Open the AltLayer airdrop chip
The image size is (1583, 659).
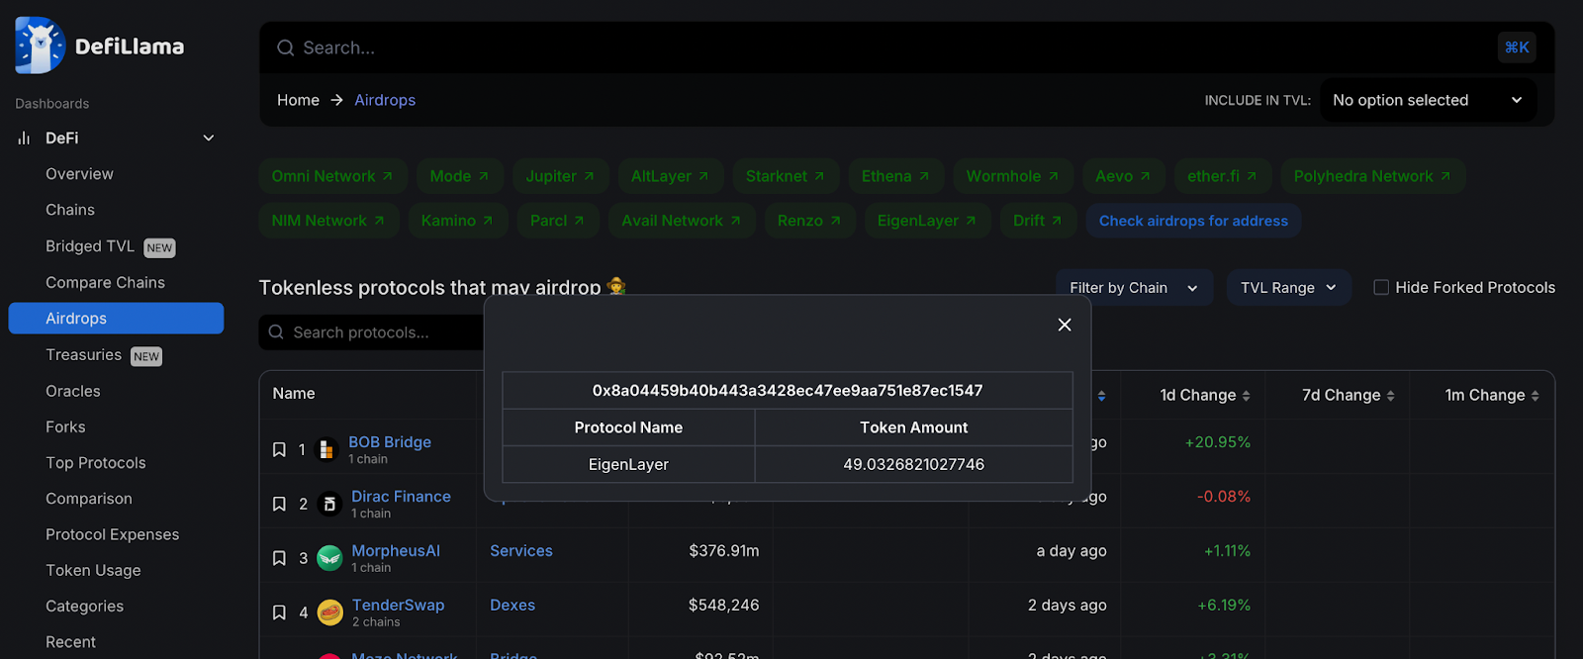tap(671, 176)
